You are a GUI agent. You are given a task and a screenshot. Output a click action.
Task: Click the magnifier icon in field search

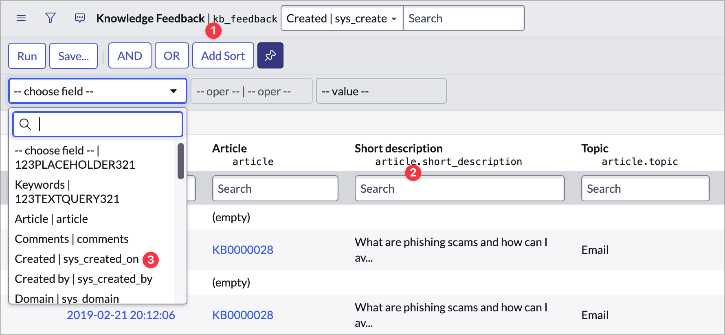click(25, 124)
